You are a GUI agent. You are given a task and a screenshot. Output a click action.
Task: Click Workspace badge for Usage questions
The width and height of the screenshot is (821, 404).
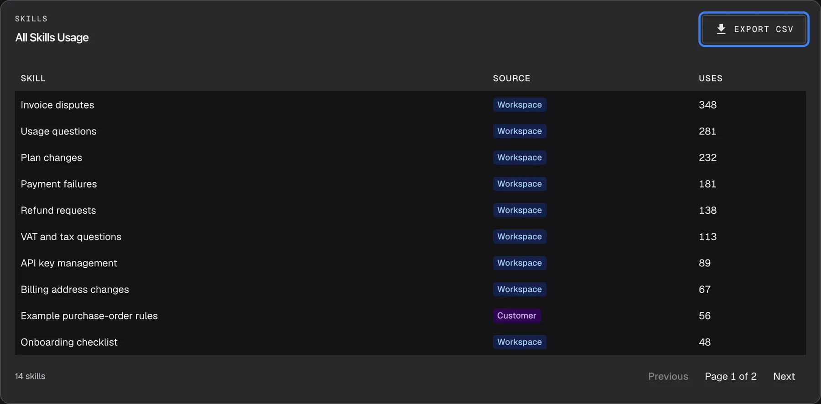tap(520, 131)
